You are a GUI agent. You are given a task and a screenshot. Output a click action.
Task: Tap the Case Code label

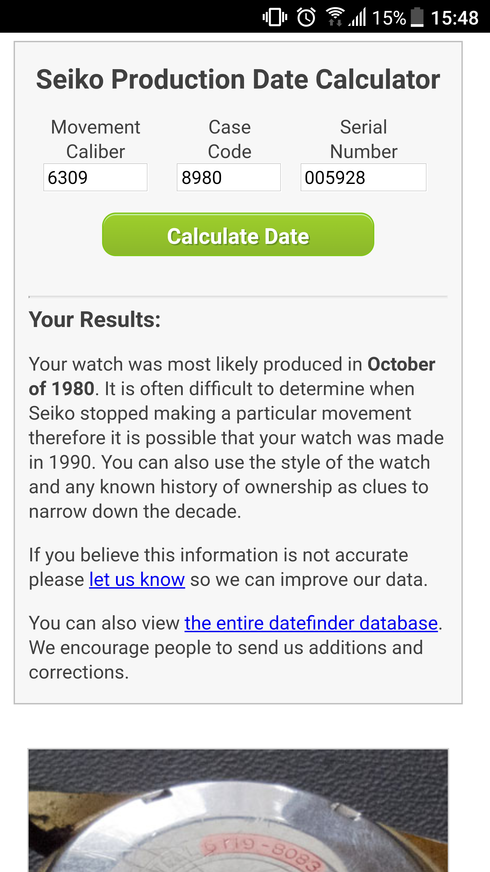[230, 139]
